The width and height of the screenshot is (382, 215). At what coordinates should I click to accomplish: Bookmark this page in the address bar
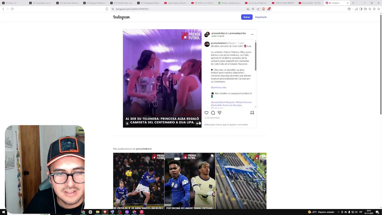click(107, 9)
